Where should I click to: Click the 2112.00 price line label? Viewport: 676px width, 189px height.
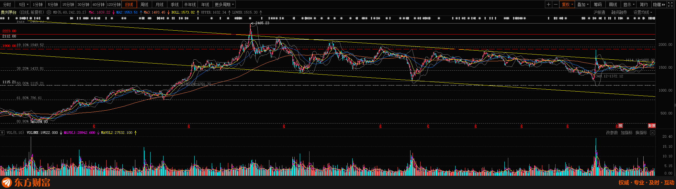pos(9,36)
